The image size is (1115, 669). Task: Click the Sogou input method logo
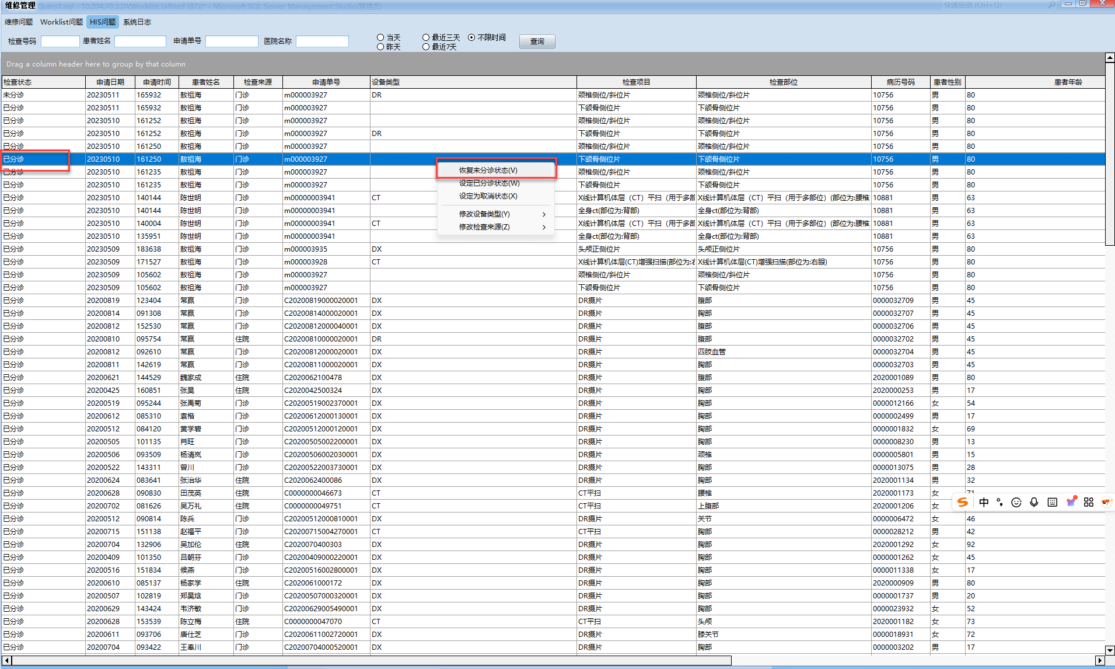coord(963,502)
